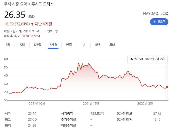Click the peak of the price line chart
This screenshot has width=178, height=131.
(x=78, y=63)
